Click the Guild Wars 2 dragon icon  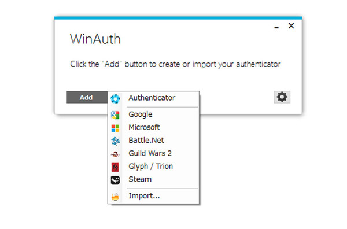115,154
